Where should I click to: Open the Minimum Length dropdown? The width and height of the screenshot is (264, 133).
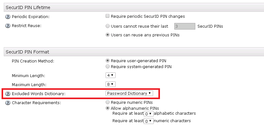tap(111, 76)
